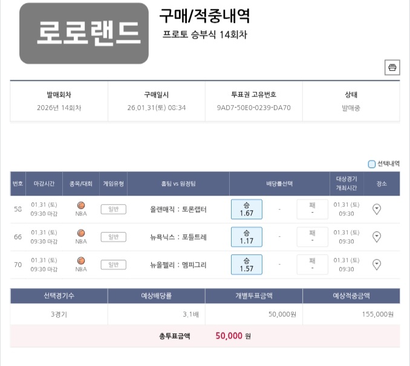
Task: Click the 마감시간 column header
Action: (x=44, y=184)
